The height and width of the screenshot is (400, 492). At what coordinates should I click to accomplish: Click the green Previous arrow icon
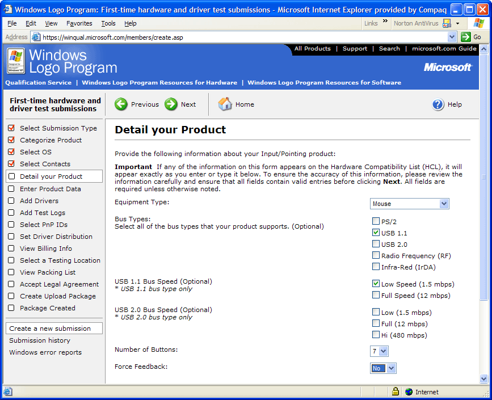point(121,104)
